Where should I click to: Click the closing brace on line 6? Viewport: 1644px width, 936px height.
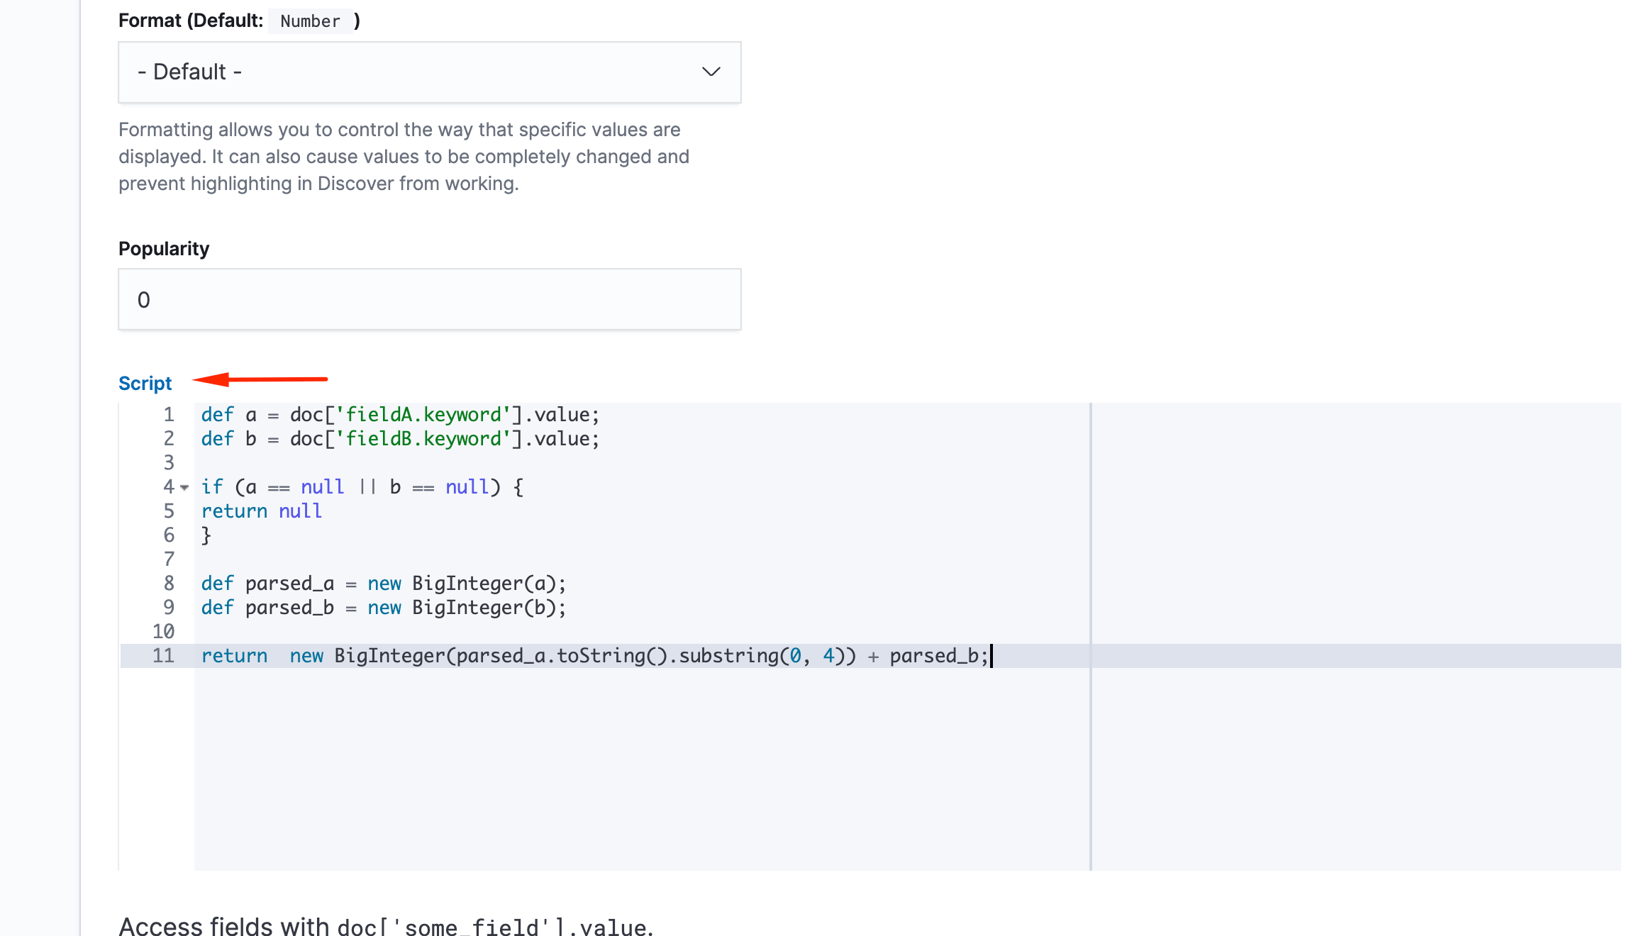206,535
